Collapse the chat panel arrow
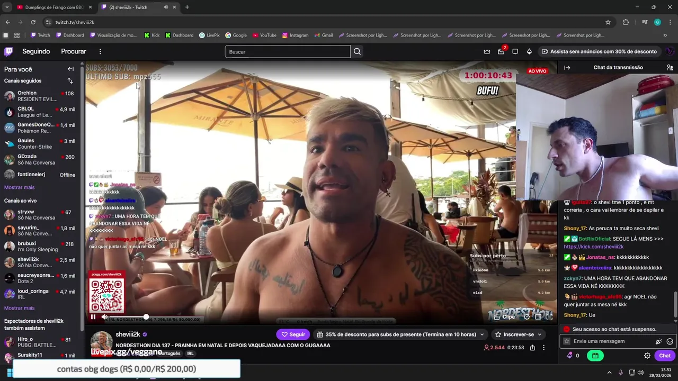The height and width of the screenshot is (381, 678). point(567,68)
